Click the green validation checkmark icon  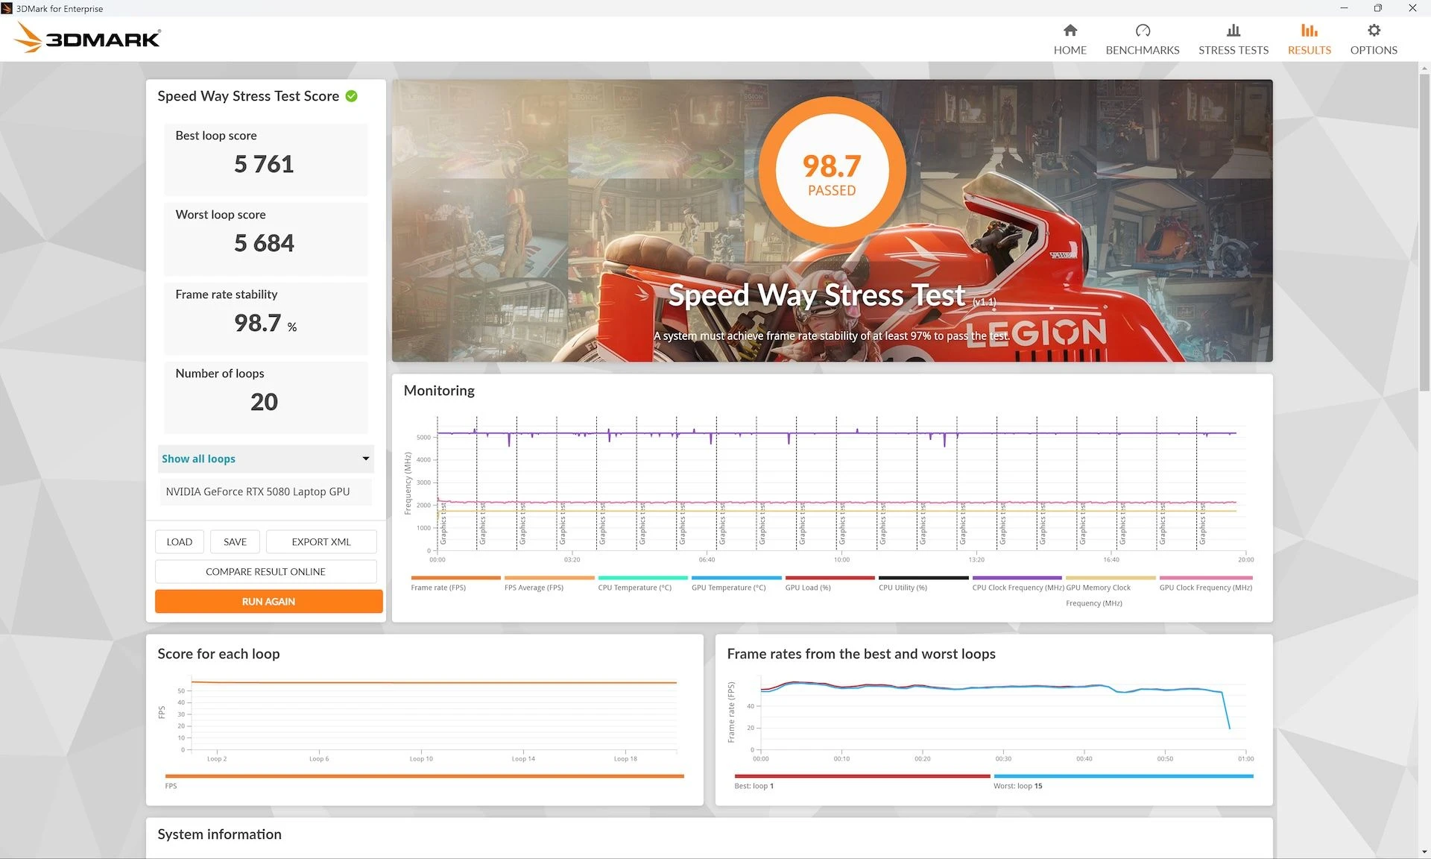click(352, 96)
